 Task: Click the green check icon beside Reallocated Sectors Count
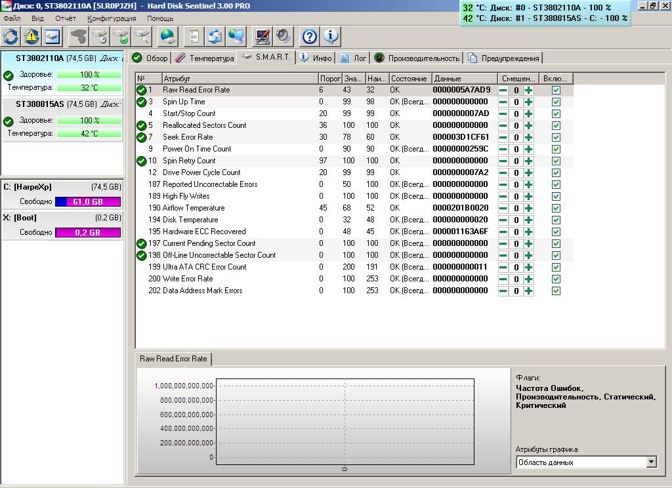point(142,125)
